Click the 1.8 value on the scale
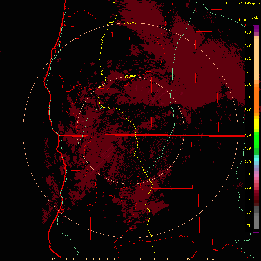261x261 pixels. tap(248, 162)
